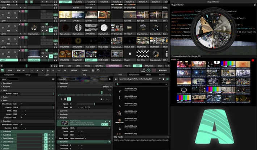Remove the Linear Cloner effect

click(53, 142)
